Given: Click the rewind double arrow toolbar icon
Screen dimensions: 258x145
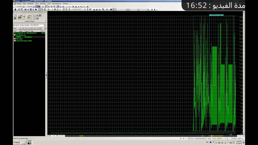Looking at the screenshot, I should (25, 10).
